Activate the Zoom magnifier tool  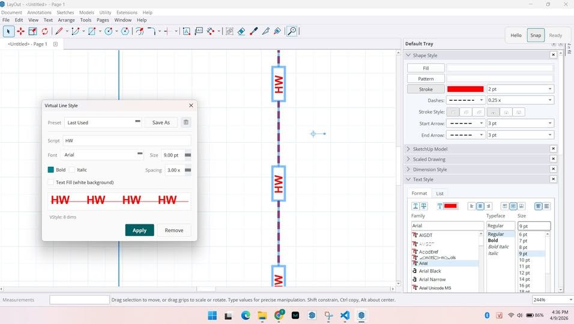(292, 31)
